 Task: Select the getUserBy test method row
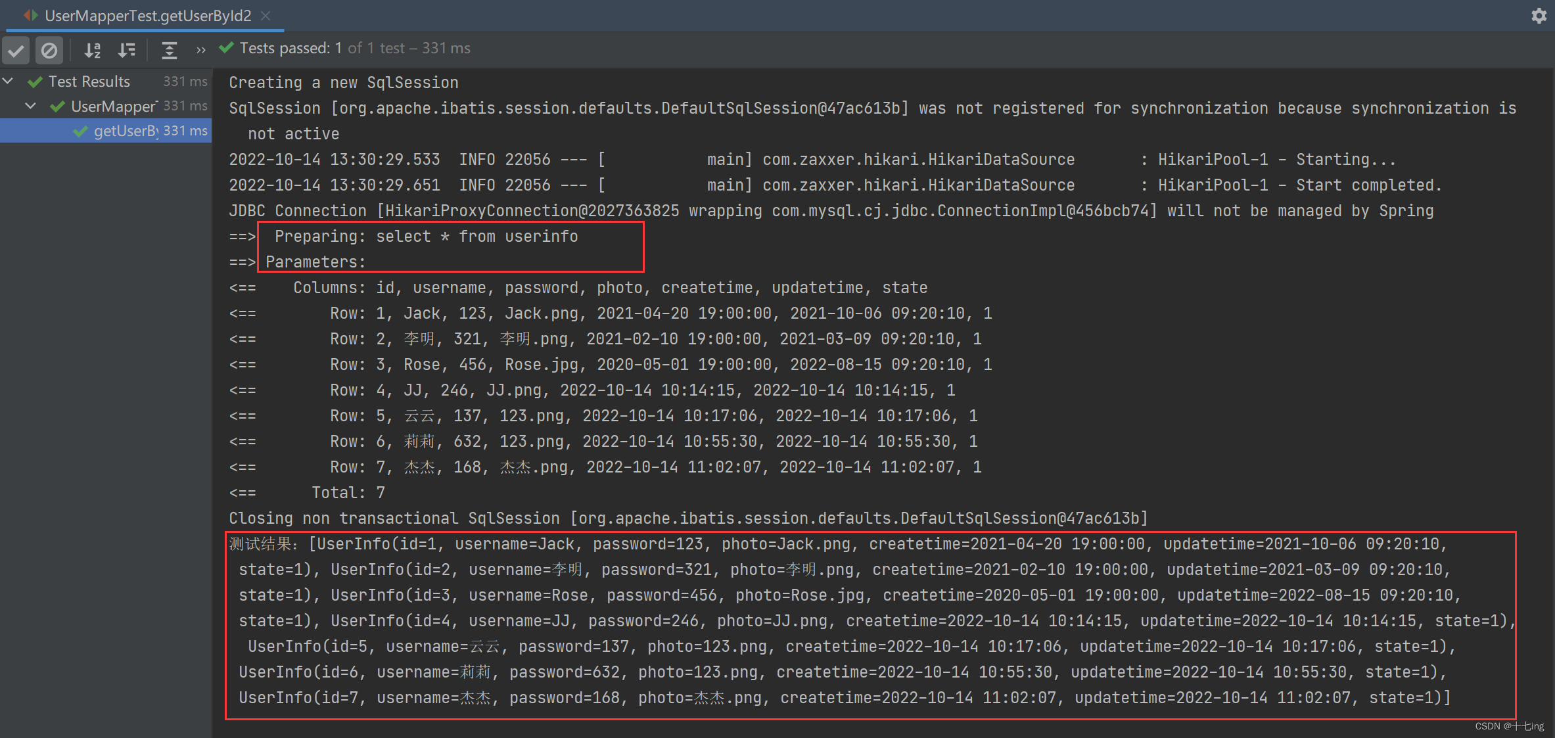coord(125,131)
